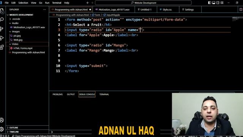Open Web.jpg in the explorer
Image resolution: width=243 pixels, height=137 pixels.
(18, 40)
